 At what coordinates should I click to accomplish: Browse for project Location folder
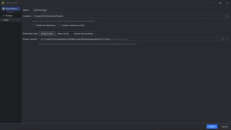point(227,16)
